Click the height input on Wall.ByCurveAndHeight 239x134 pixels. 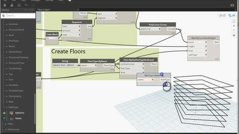click(x=198, y=46)
